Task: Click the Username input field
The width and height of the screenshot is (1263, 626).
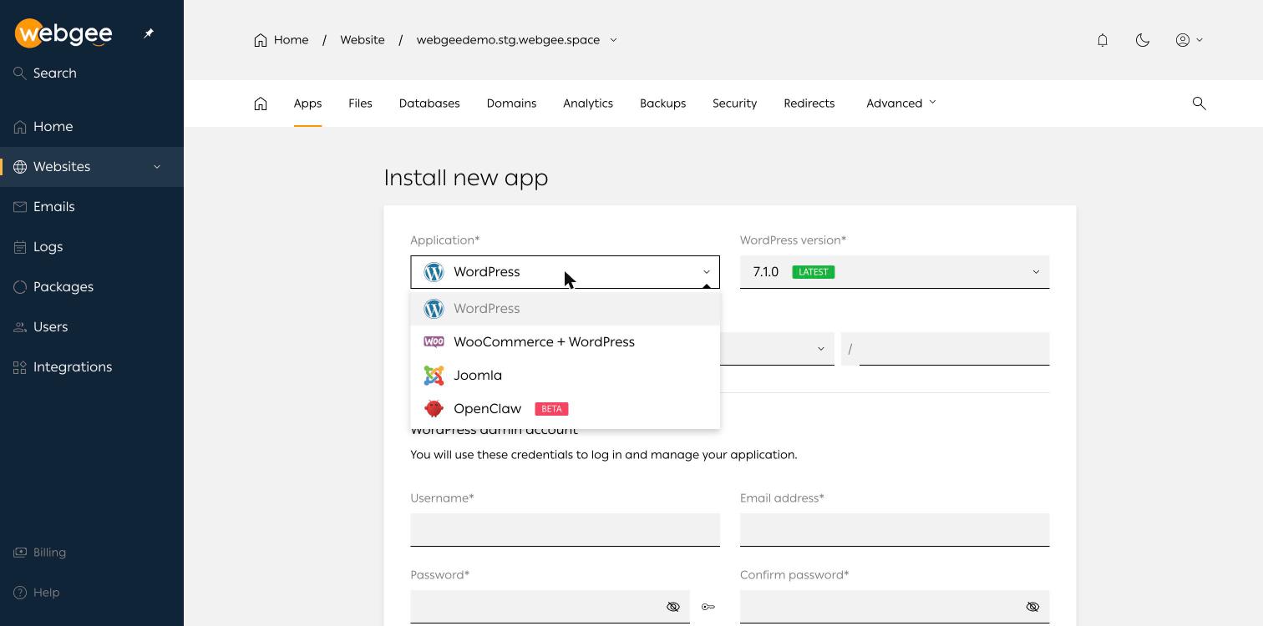Action: (x=565, y=530)
